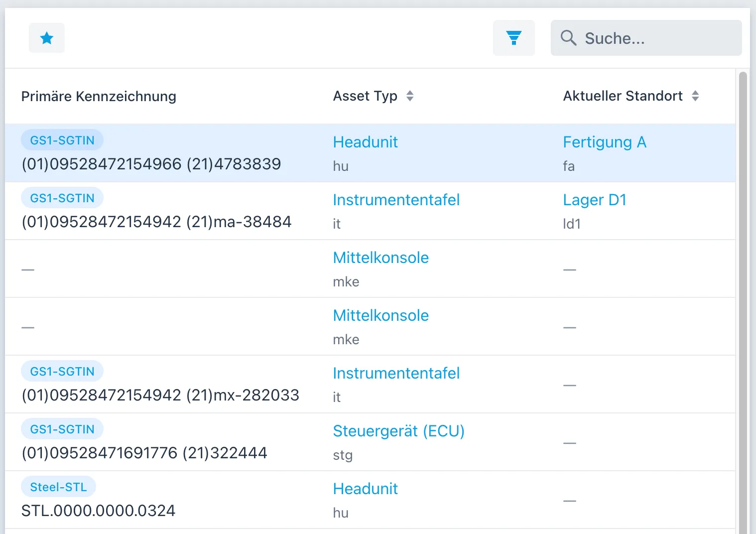Image resolution: width=756 pixels, height=534 pixels.
Task: Click the Steel-STL badge
Action: [58, 487]
